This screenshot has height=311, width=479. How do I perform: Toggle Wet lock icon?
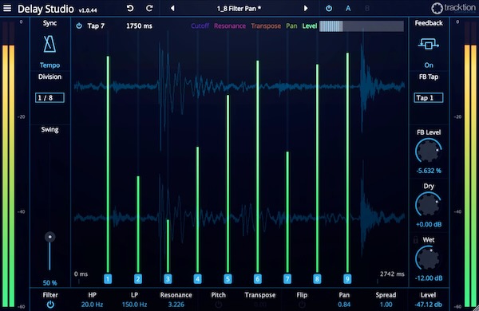(x=415, y=239)
